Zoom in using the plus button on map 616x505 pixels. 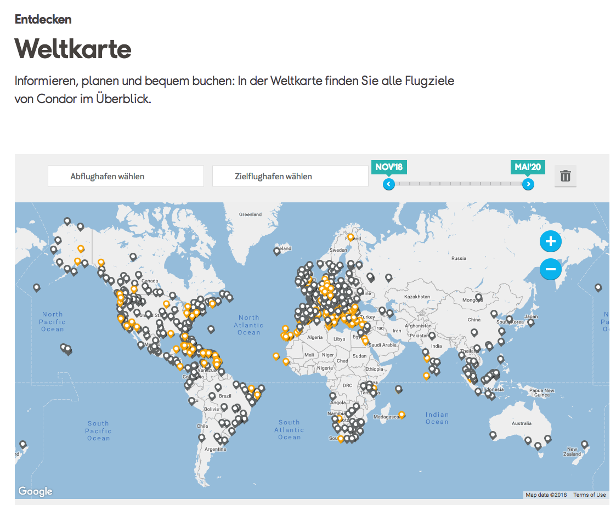[x=550, y=241]
